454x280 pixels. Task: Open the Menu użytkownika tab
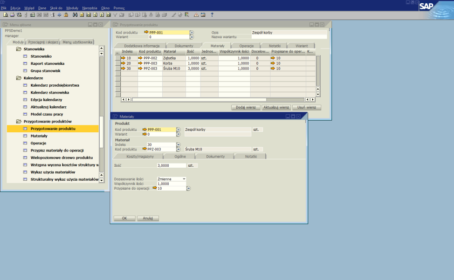(x=77, y=42)
